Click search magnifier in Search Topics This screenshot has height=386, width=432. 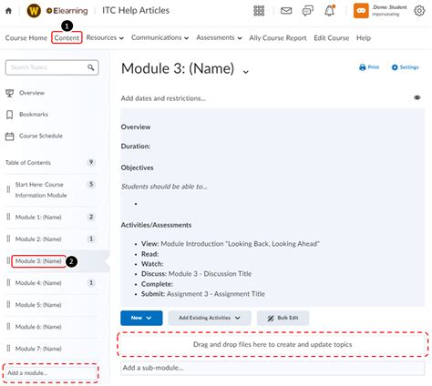point(90,67)
